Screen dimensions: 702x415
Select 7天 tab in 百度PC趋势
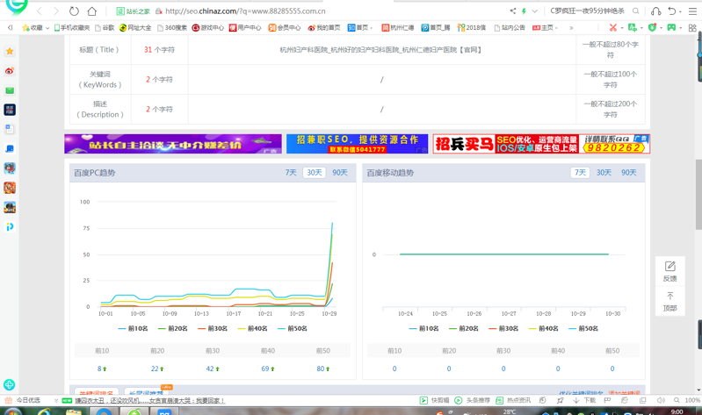pyautogui.click(x=291, y=172)
